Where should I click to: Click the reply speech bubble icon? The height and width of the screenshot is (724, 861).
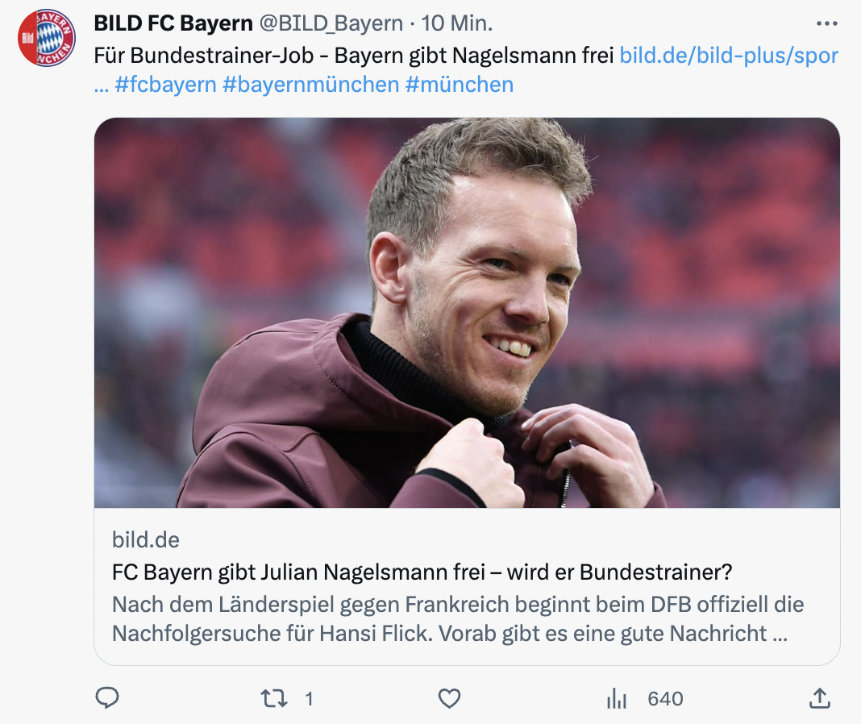click(107, 698)
